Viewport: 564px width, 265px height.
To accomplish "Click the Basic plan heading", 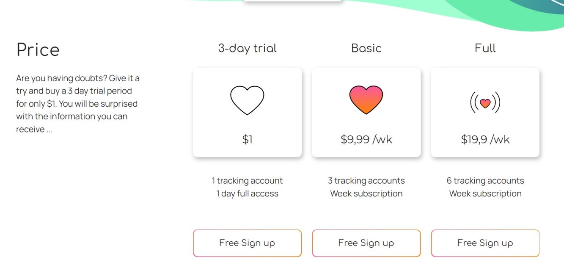I will (x=366, y=48).
